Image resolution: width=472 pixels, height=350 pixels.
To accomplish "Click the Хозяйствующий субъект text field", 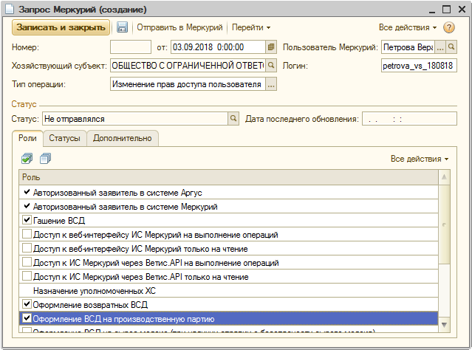I will click(188, 65).
